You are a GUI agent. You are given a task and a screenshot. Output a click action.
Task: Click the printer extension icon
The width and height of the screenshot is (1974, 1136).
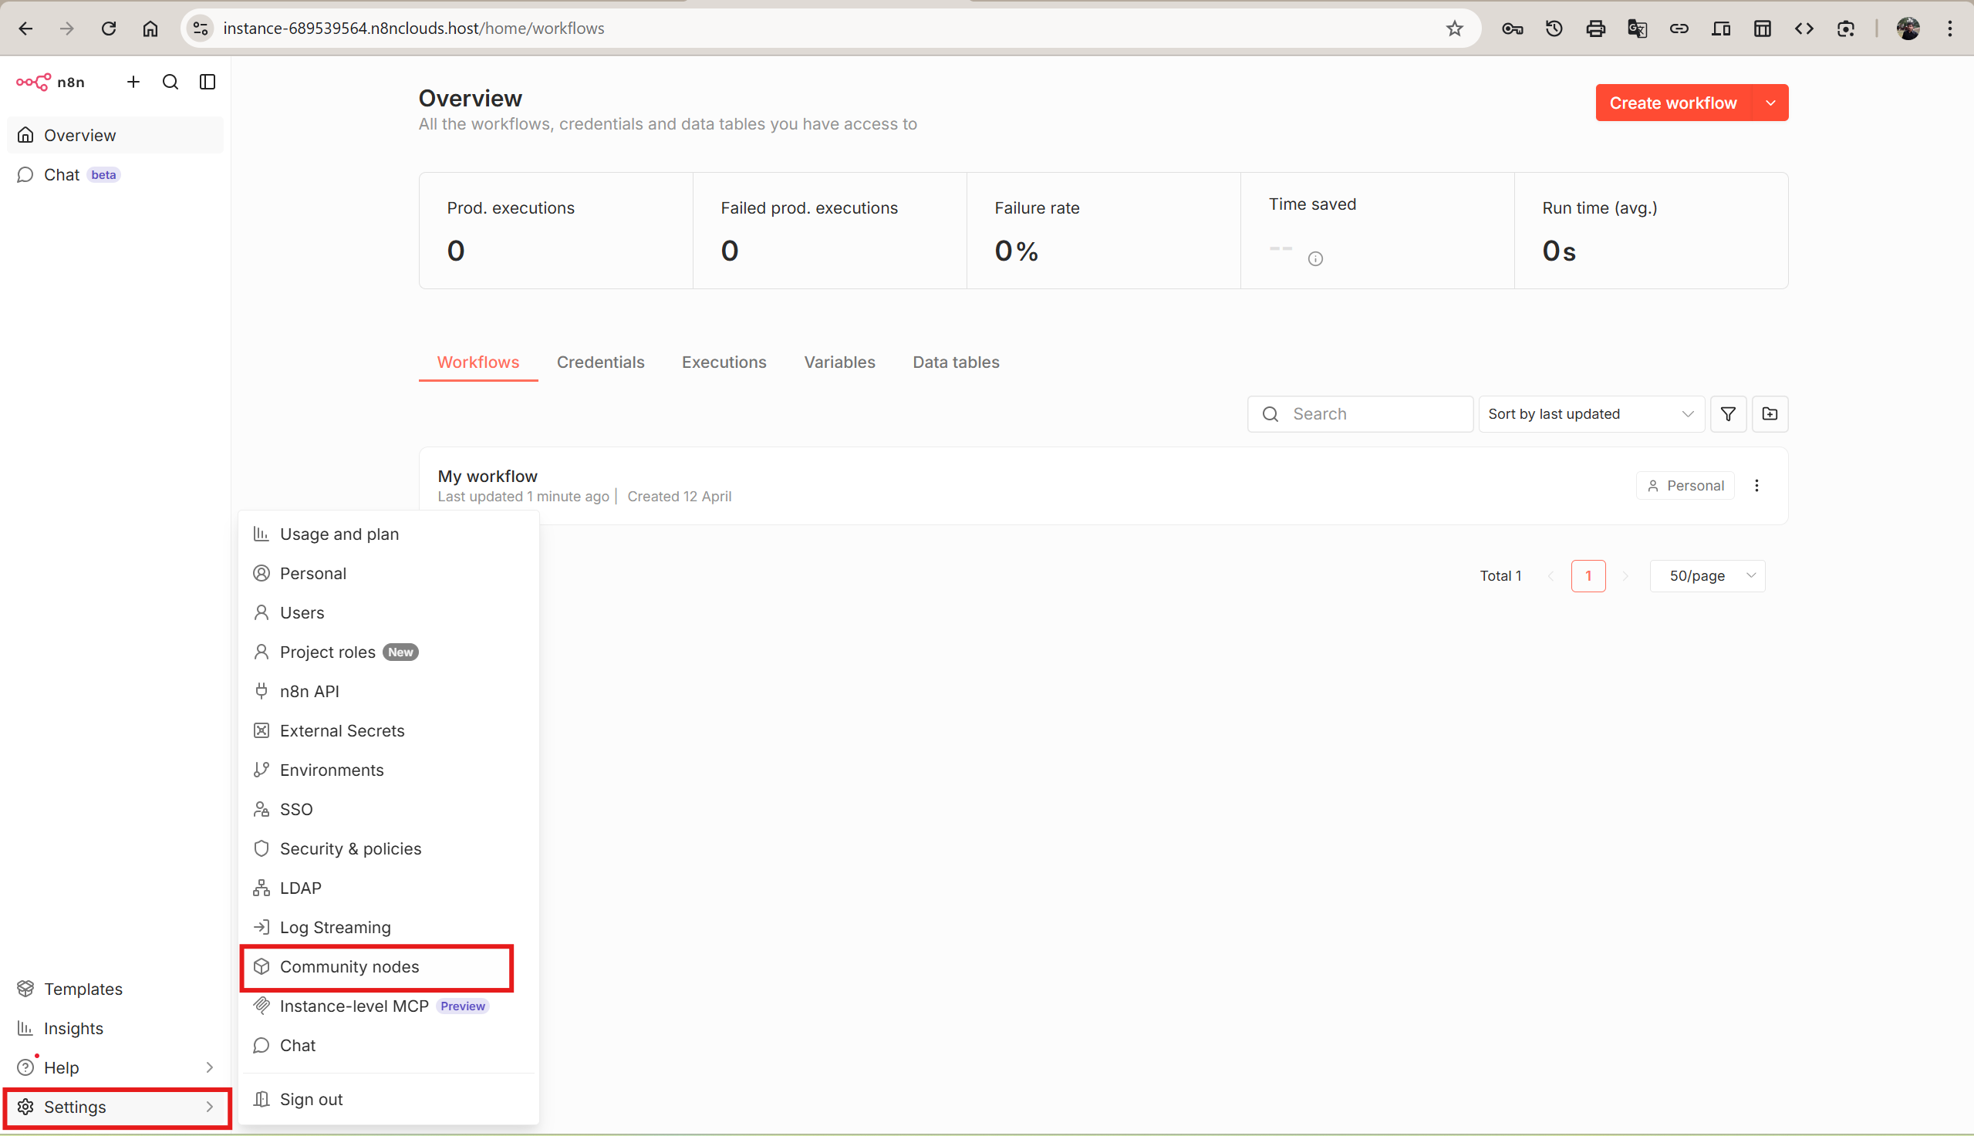click(x=1595, y=29)
